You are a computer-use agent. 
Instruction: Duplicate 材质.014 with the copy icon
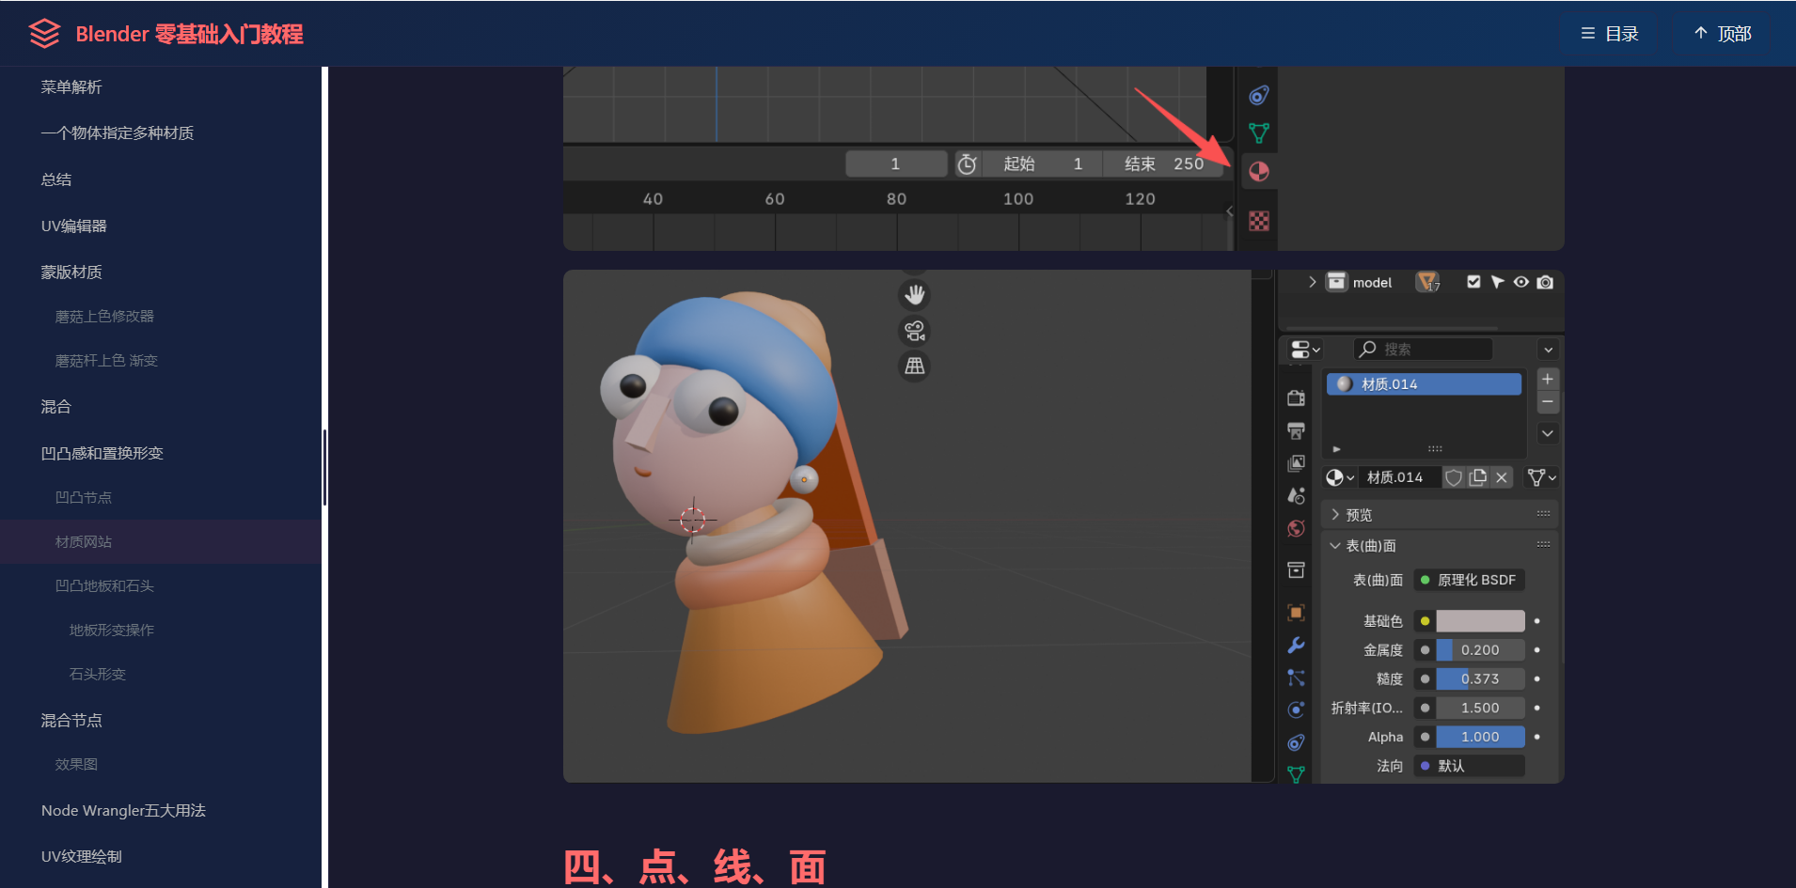1478,477
